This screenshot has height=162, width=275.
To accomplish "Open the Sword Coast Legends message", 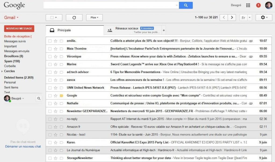I will coord(159,64).
